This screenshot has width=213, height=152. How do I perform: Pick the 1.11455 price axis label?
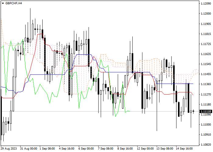[206, 74]
